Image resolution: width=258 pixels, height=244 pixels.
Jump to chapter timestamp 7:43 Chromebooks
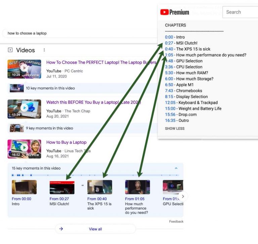[x=169, y=91]
